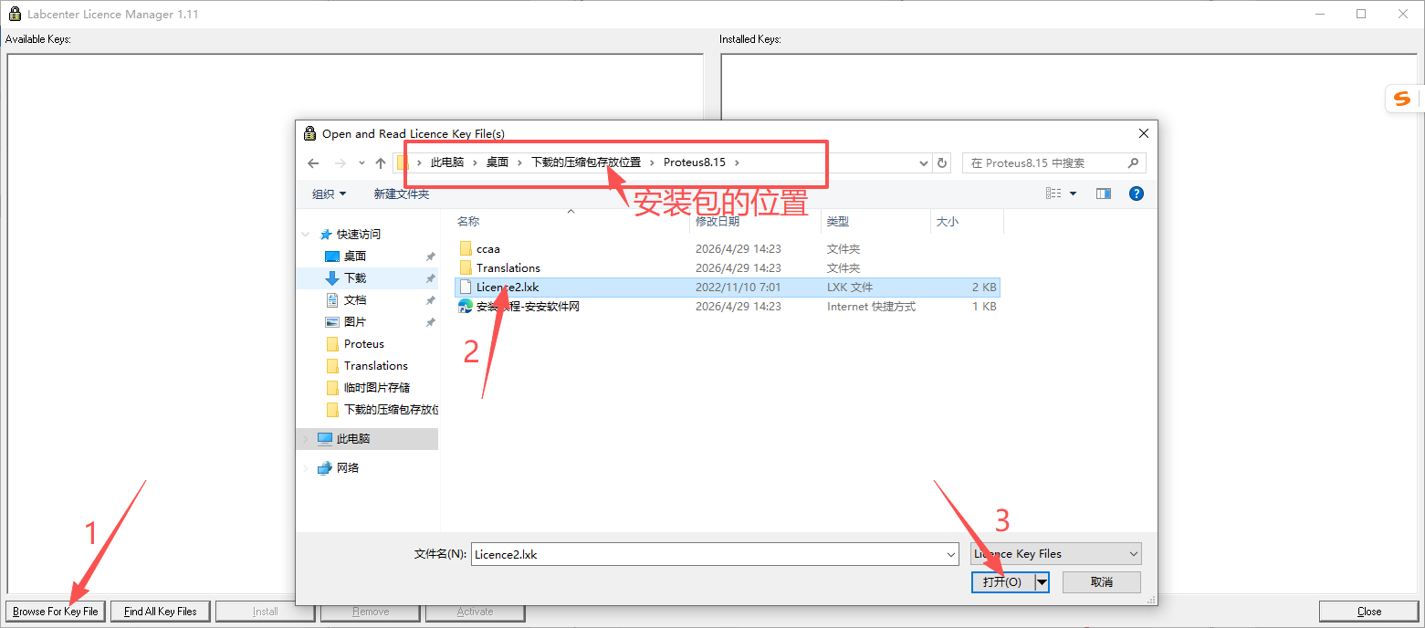Viewport: 1425px width, 628px height.
Task: Close the Open Licence Key File dialog
Action: click(x=1143, y=133)
